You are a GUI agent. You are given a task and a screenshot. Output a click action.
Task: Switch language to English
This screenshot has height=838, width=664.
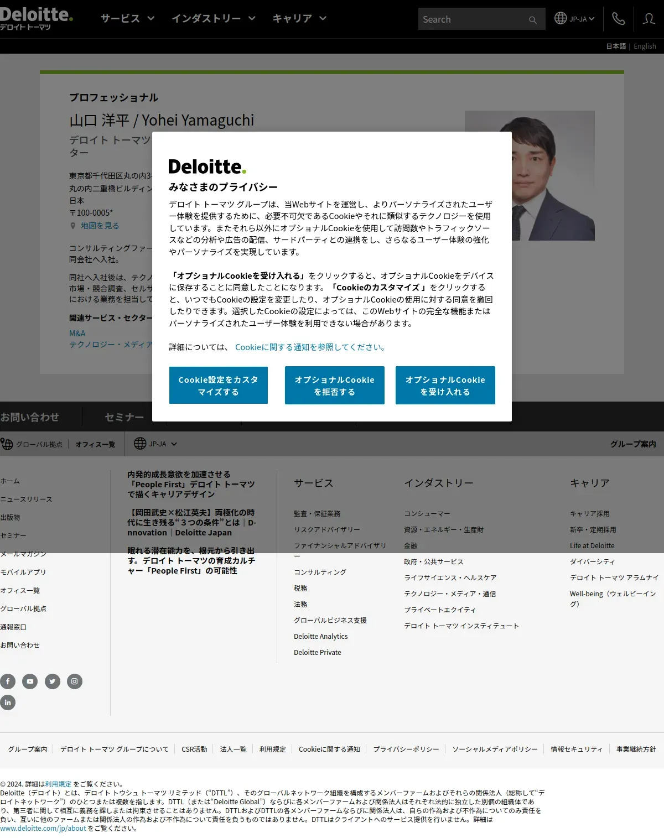click(x=645, y=46)
